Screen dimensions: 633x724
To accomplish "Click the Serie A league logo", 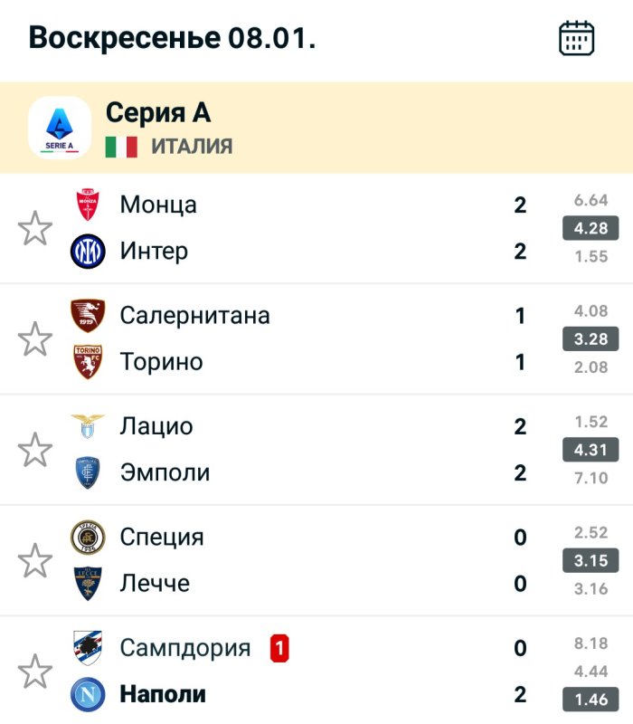I will point(60,128).
